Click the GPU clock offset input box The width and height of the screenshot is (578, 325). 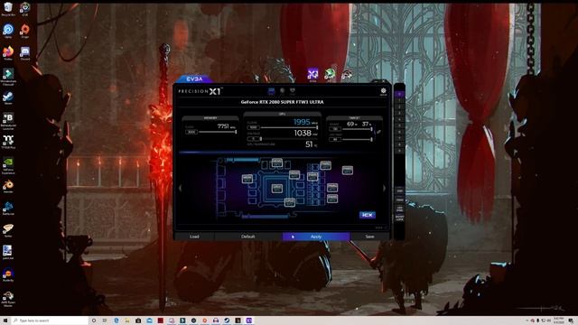click(x=253, y=127)
